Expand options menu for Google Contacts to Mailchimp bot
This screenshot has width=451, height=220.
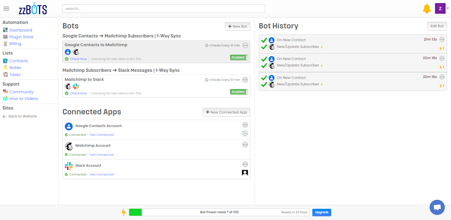click(245, 45)
